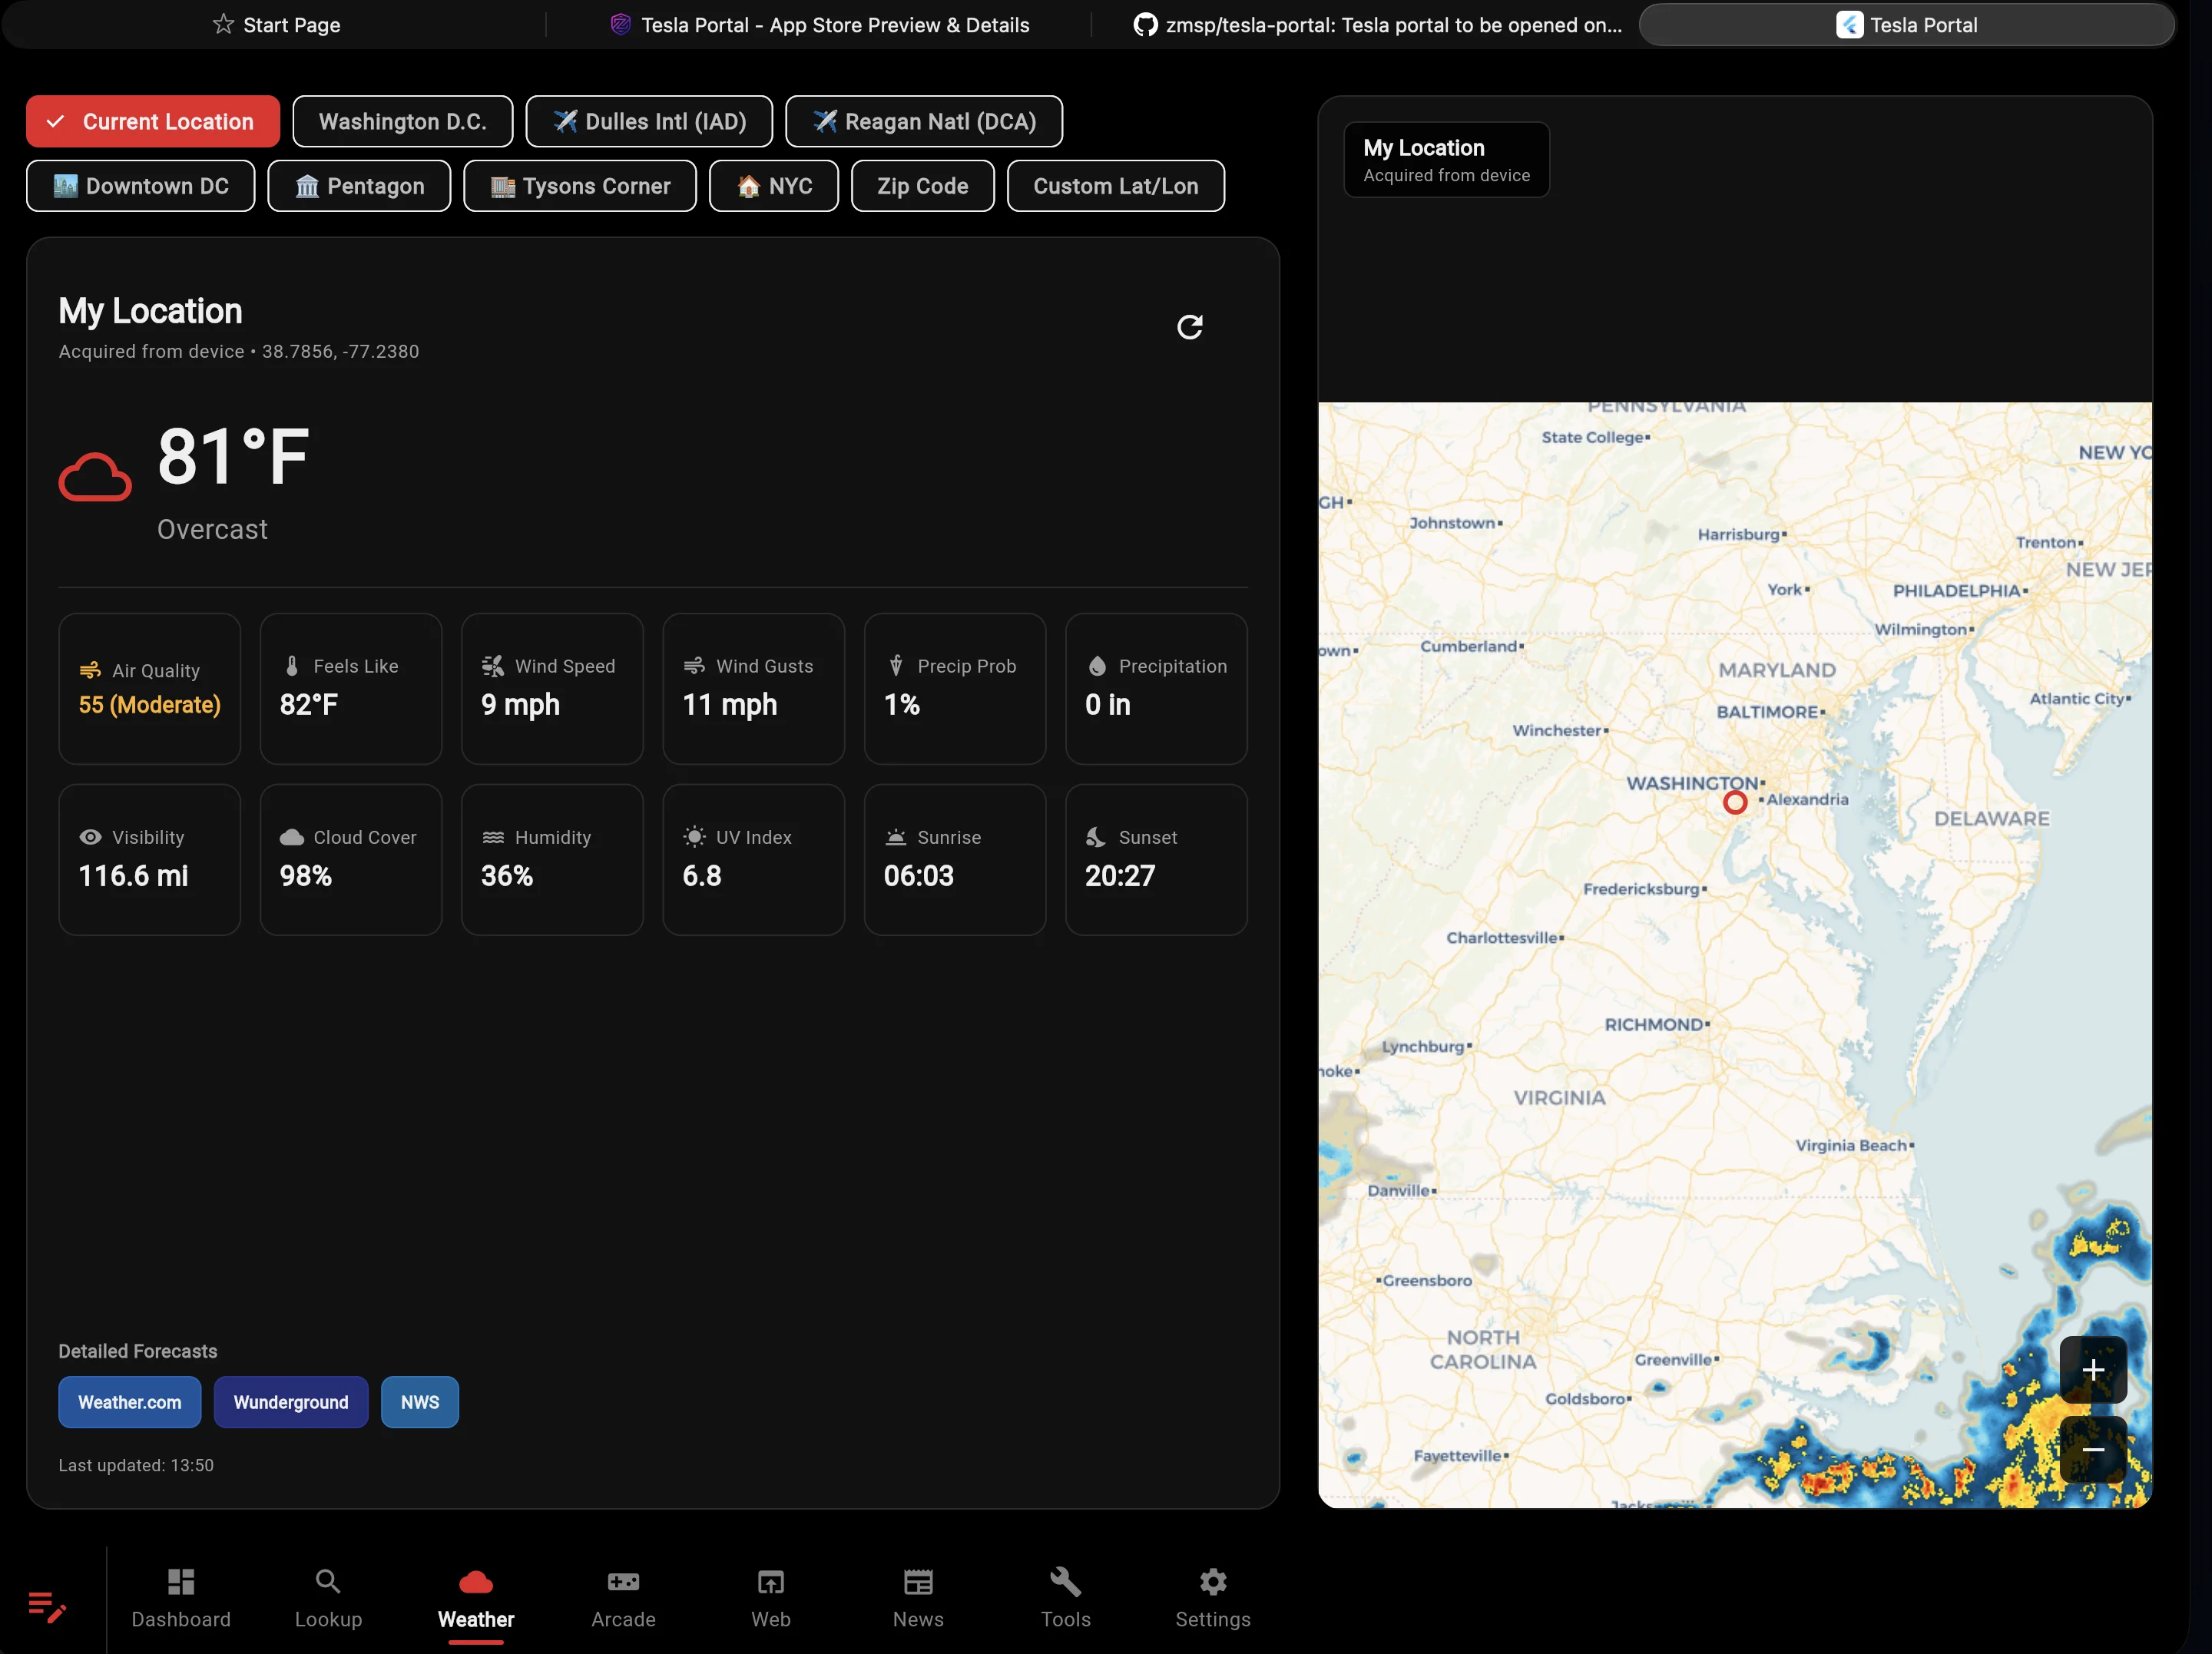Select Reagan Natl (DCA) location
2212x1654 pixels.
click(924, 121)
